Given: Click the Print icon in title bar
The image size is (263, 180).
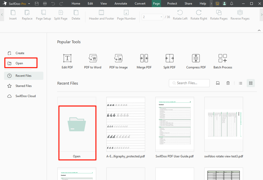Looking at the screenshot, I should (45, 3).
